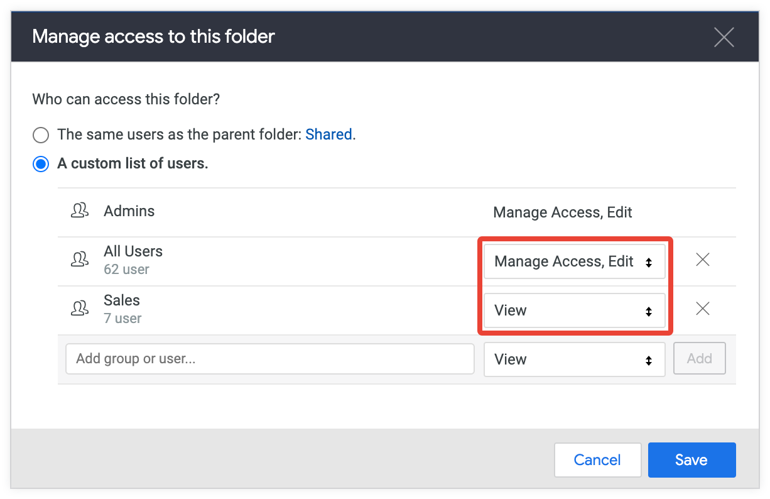Remove All Users from the access list

pos(703,260)
